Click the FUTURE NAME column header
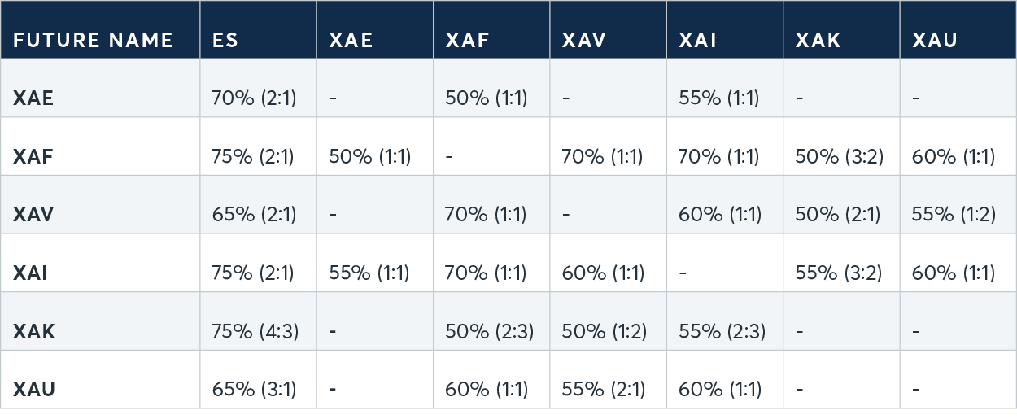Viewport: 1017px width, 419px height. pos(93,41)
